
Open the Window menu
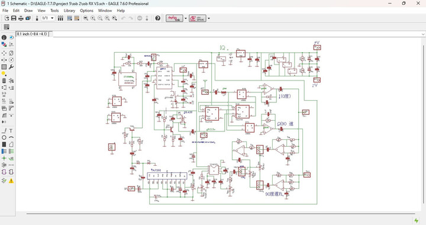click(x=105, y=11)
